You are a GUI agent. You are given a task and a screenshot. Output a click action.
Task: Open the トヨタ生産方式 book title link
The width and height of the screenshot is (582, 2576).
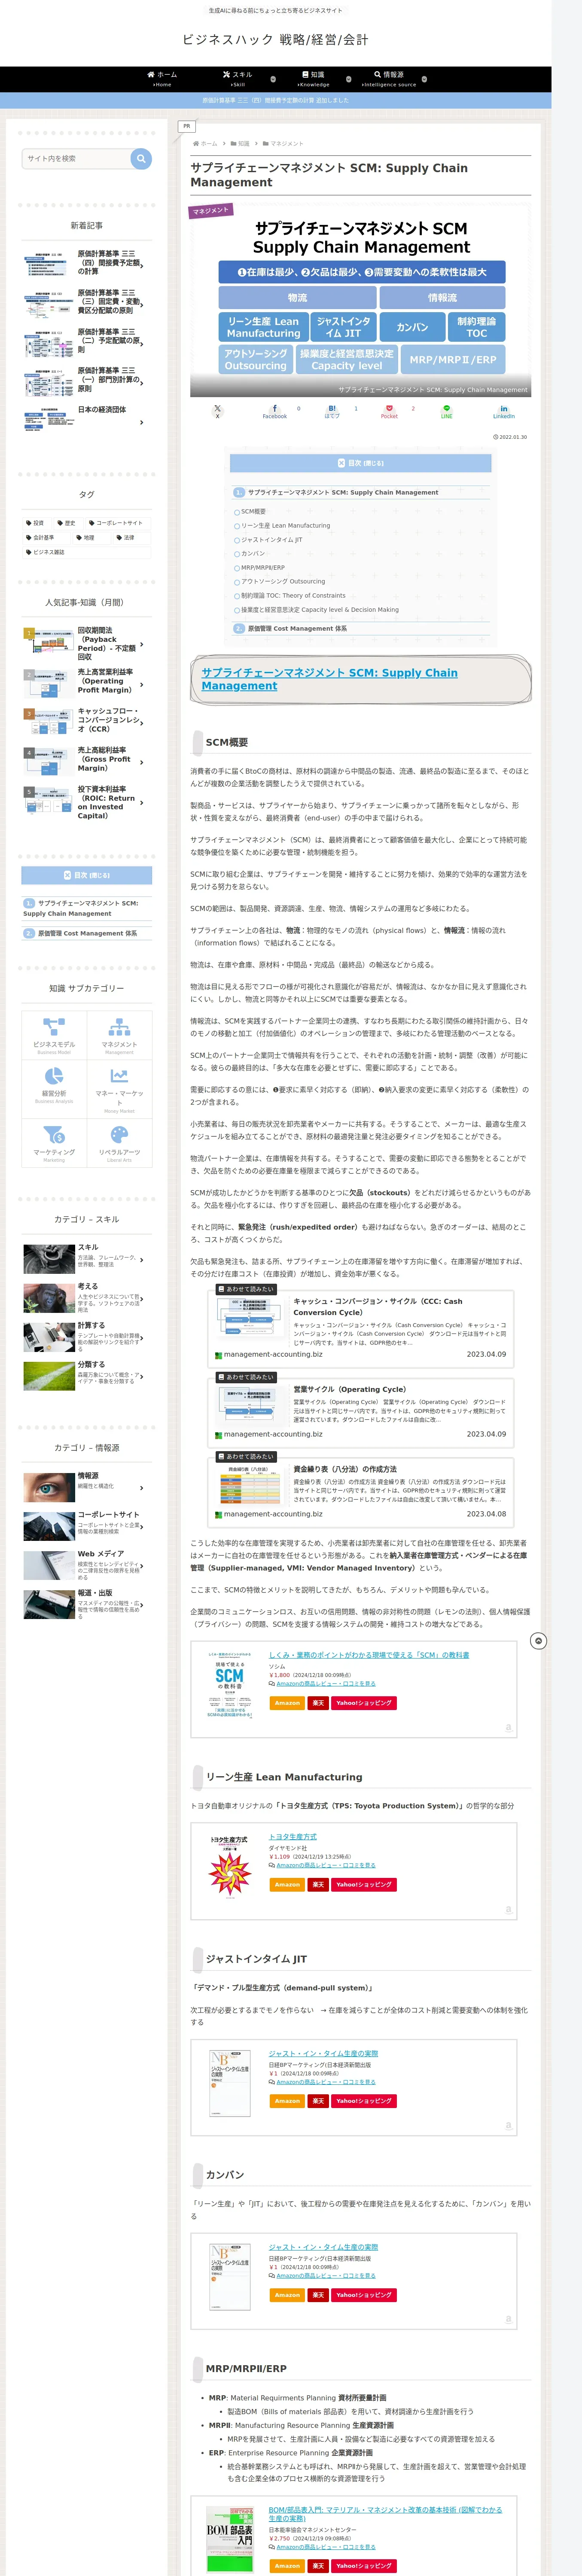pyautogui.click(x=292, y=1837)
